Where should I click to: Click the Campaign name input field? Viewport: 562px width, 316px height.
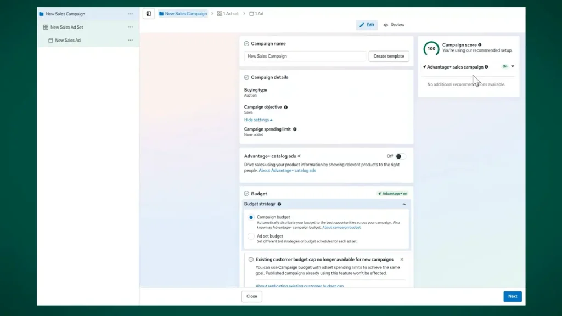305,57
